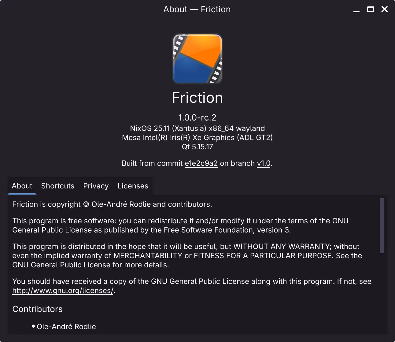Select contributor Ole-André Rodlie in the list
The image size is (395, 342).
coord(66,326)
